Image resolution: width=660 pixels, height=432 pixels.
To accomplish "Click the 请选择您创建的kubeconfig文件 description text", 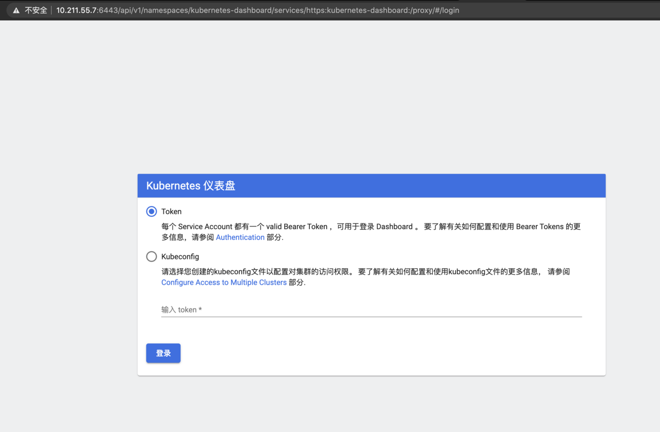I will pos(366,277).
